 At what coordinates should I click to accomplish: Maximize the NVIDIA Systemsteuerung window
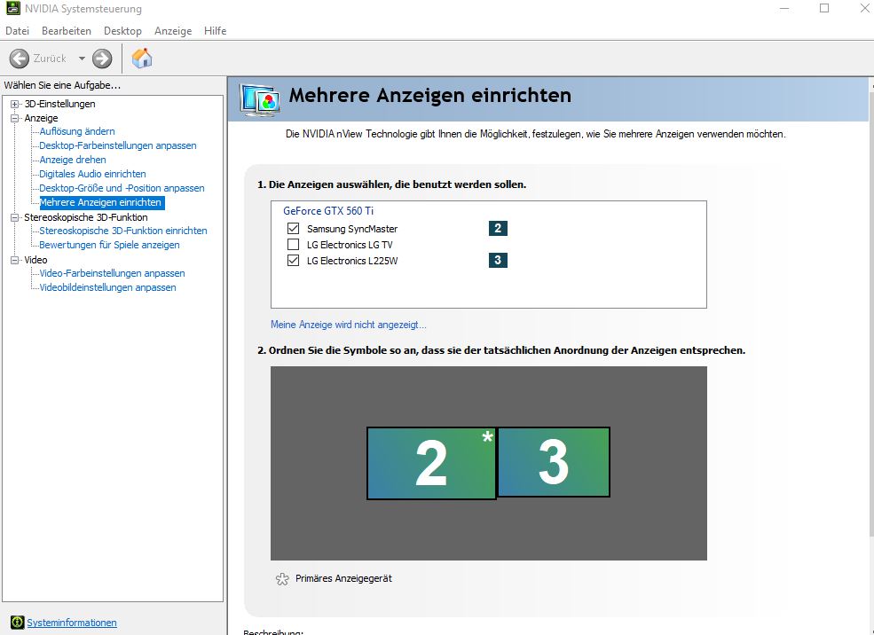click(824, 8)
